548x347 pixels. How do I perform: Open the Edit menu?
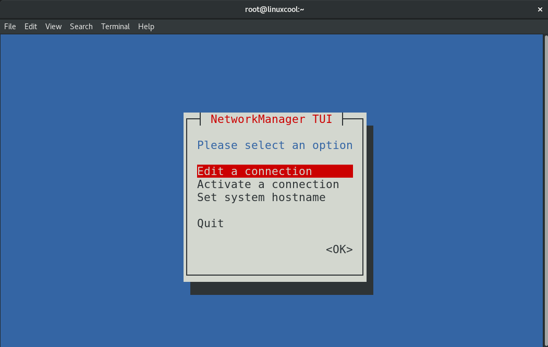[31, 27]
